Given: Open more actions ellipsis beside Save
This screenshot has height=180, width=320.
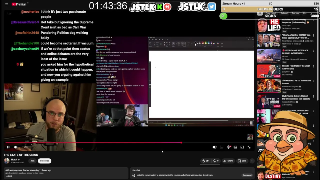Looking at the screenshot, I should (x=252, y=161).
